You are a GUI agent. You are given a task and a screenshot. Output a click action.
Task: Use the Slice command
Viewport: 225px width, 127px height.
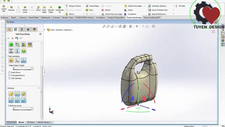click(x=89, y=10)
